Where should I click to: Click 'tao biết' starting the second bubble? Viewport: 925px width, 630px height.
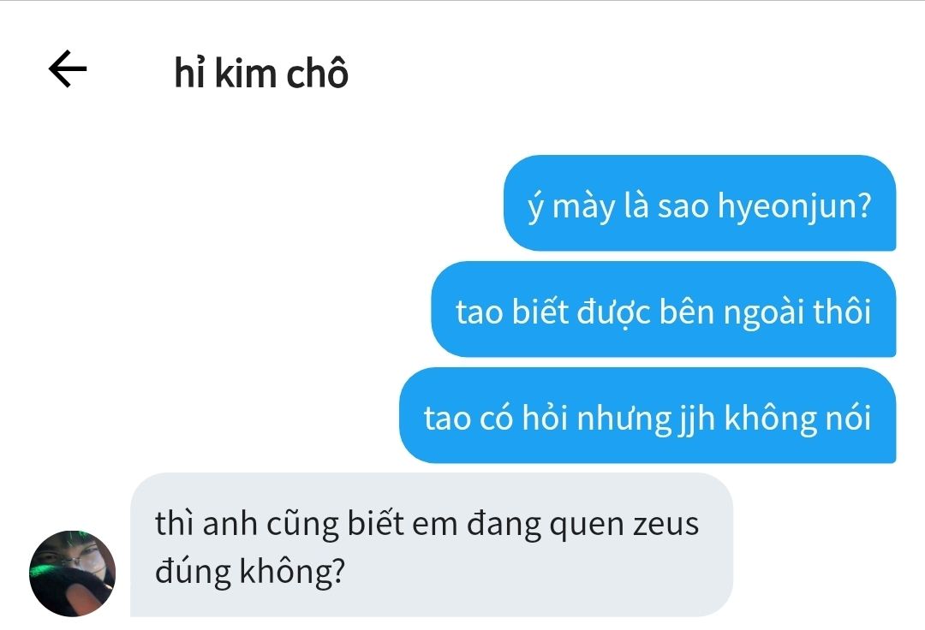point(513,311)
